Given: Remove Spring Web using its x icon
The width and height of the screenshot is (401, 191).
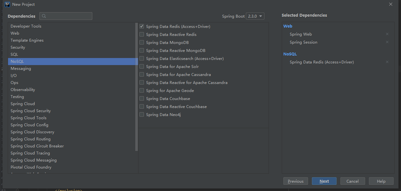Looking at the screenshot, I should click(x=387, y=34).
